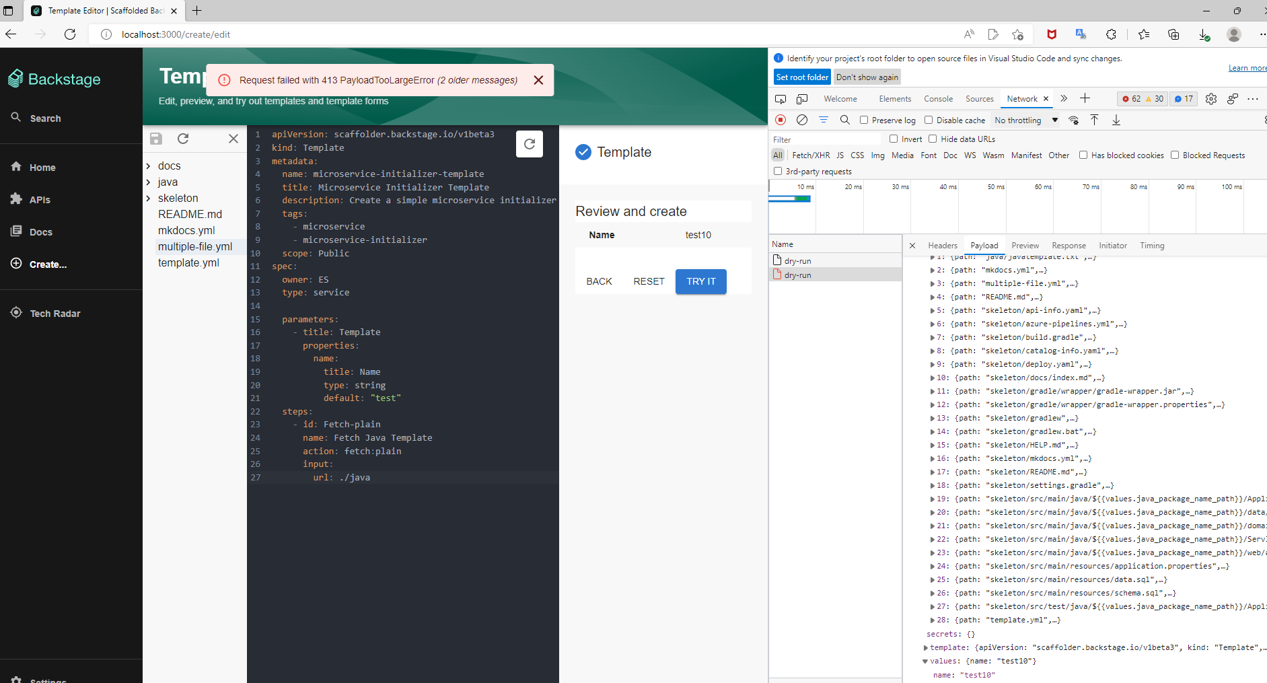Viewport: 1267px width, 683px height.
Task: Expand the template payload entry
Action: tap(926, 647)
